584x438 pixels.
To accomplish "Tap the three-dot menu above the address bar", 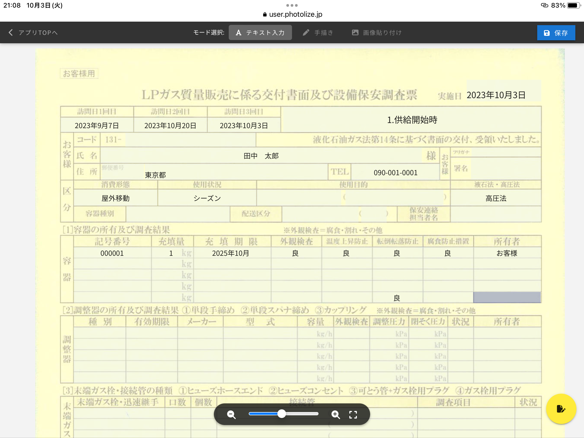I will pos(292,5).
